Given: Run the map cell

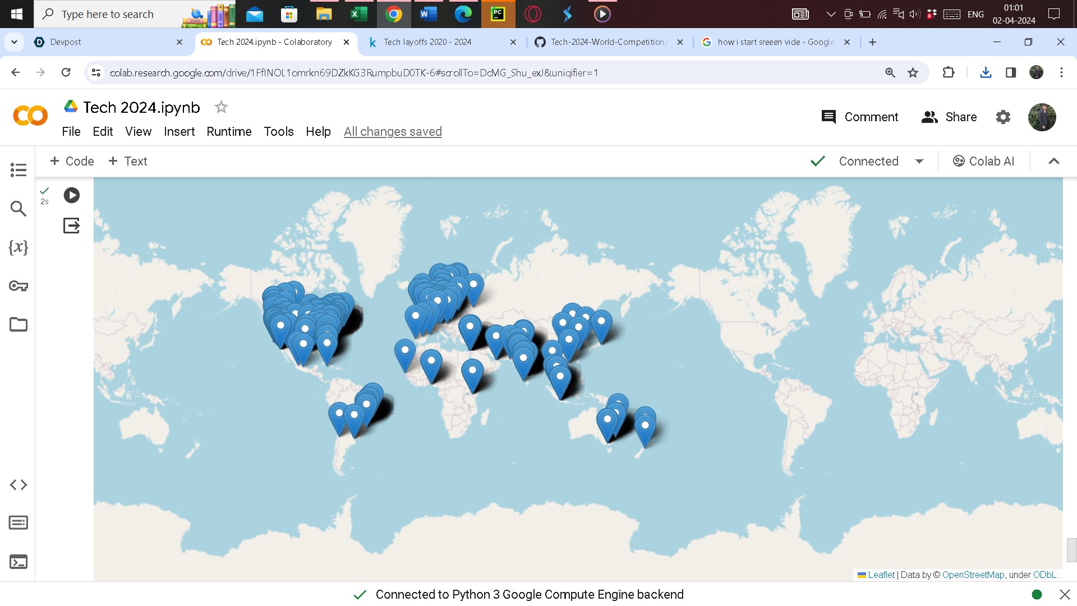Looking at the screenshot, I should click(x=71, y=195).
